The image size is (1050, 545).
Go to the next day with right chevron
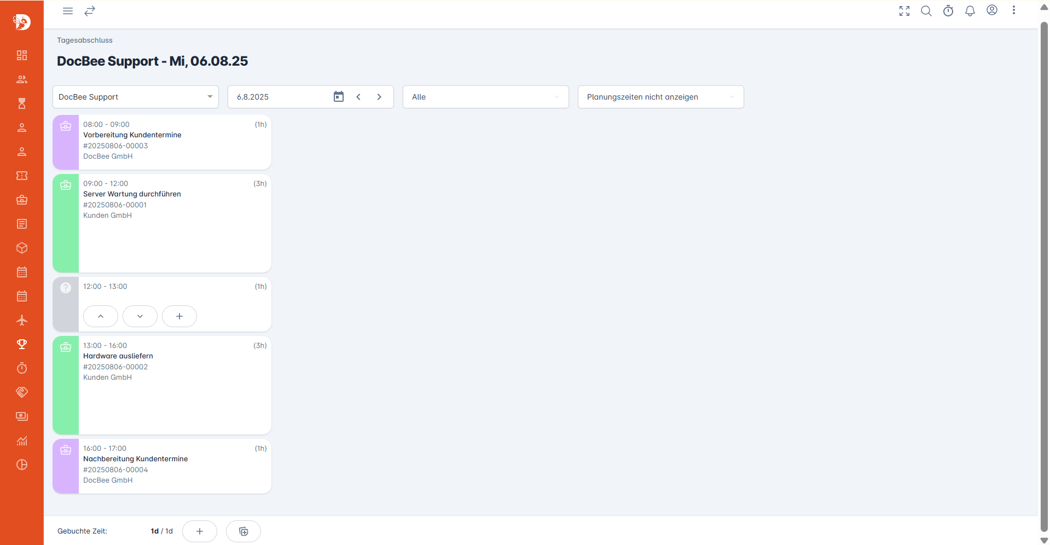click(379, 97)
